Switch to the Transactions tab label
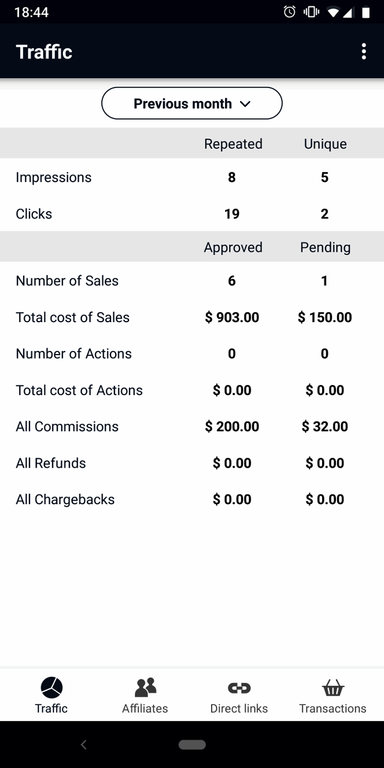Screen dimensions: 384x768 [x=333, y=708]
